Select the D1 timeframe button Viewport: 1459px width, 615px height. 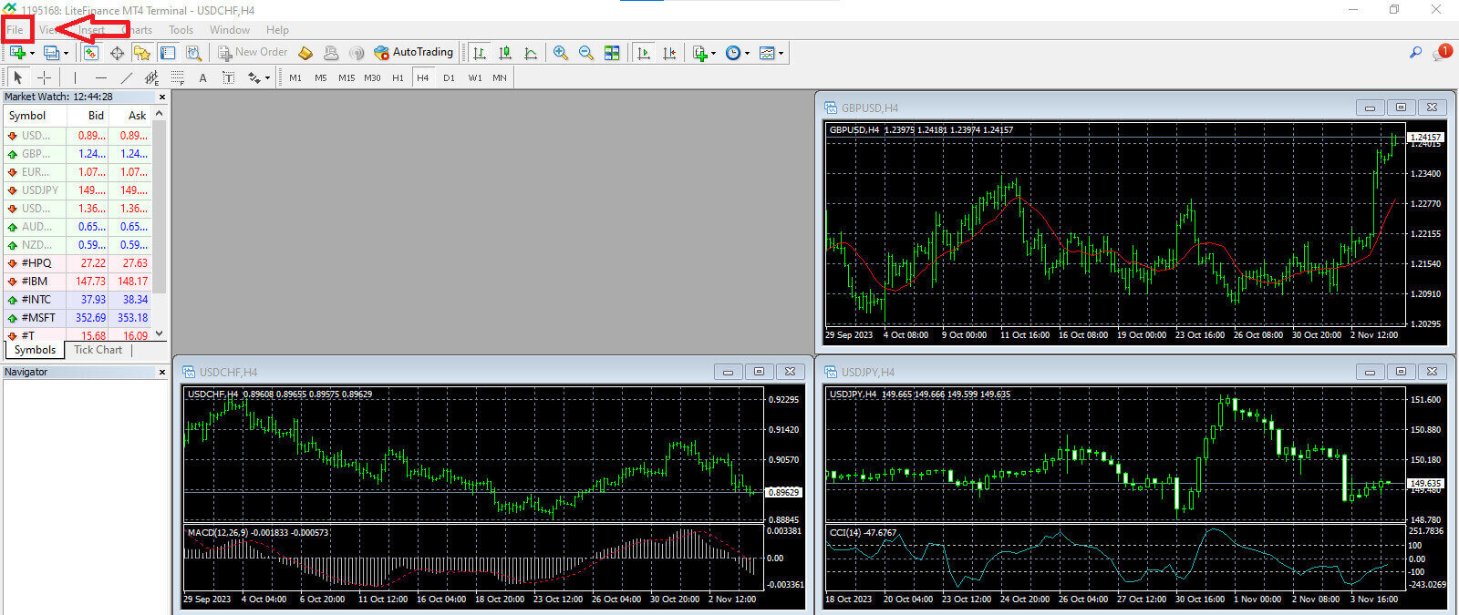click(x=449, y=77)
